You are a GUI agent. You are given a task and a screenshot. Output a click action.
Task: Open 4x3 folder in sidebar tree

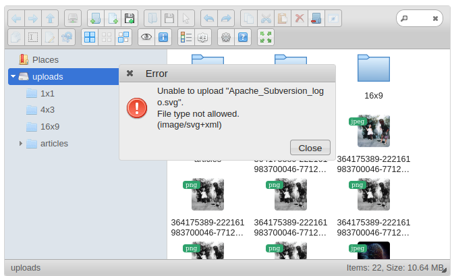tap(48, 110)
